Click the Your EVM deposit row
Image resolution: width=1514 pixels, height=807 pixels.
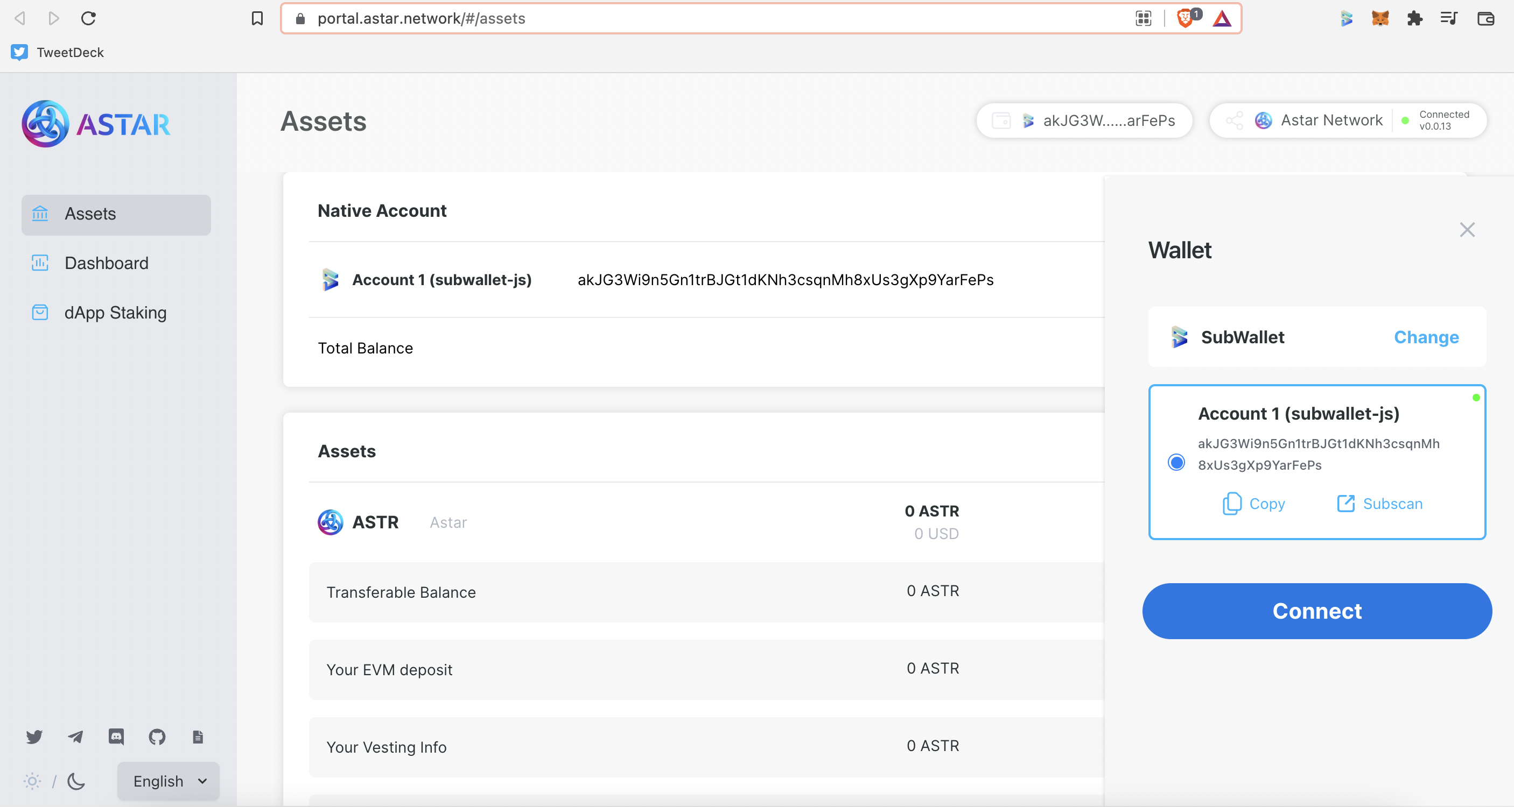click(x=706, y=670)
